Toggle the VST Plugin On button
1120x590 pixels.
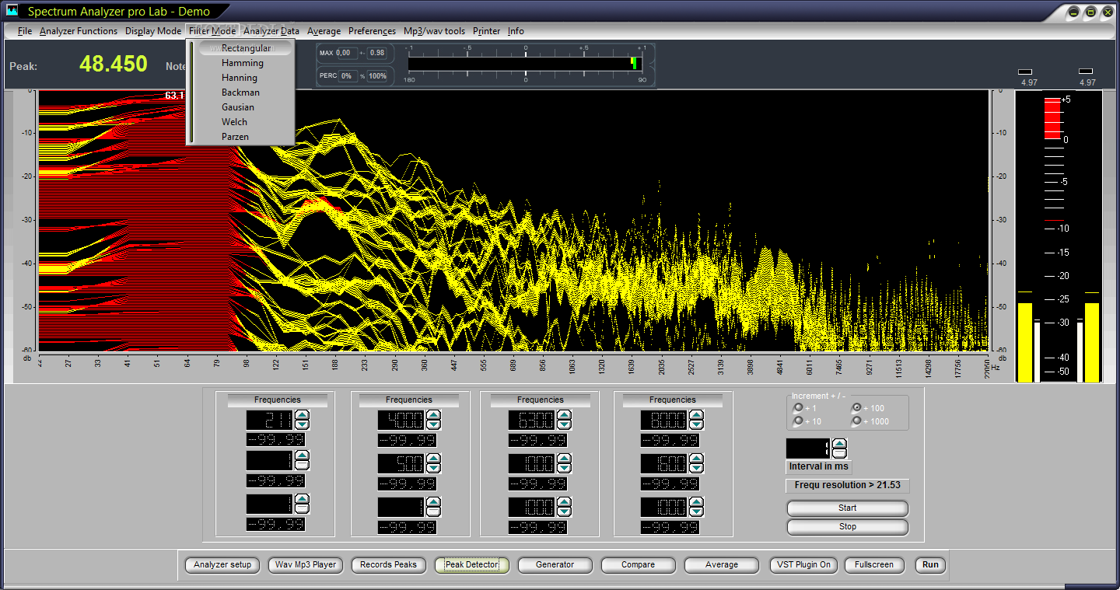804,565
